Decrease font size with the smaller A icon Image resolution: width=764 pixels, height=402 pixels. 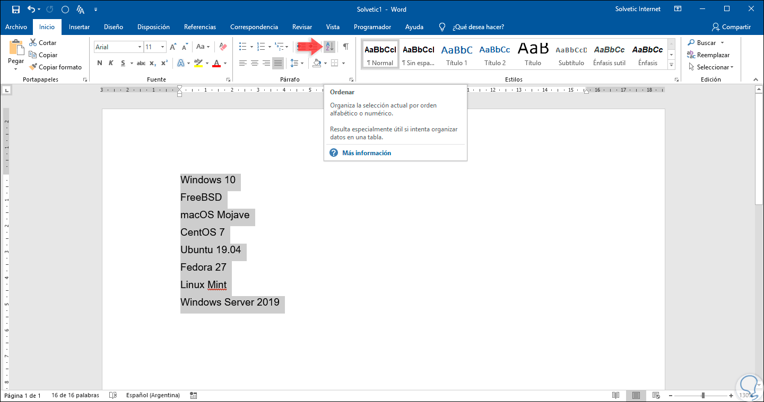pyautogui.click(x=184, y=47)
